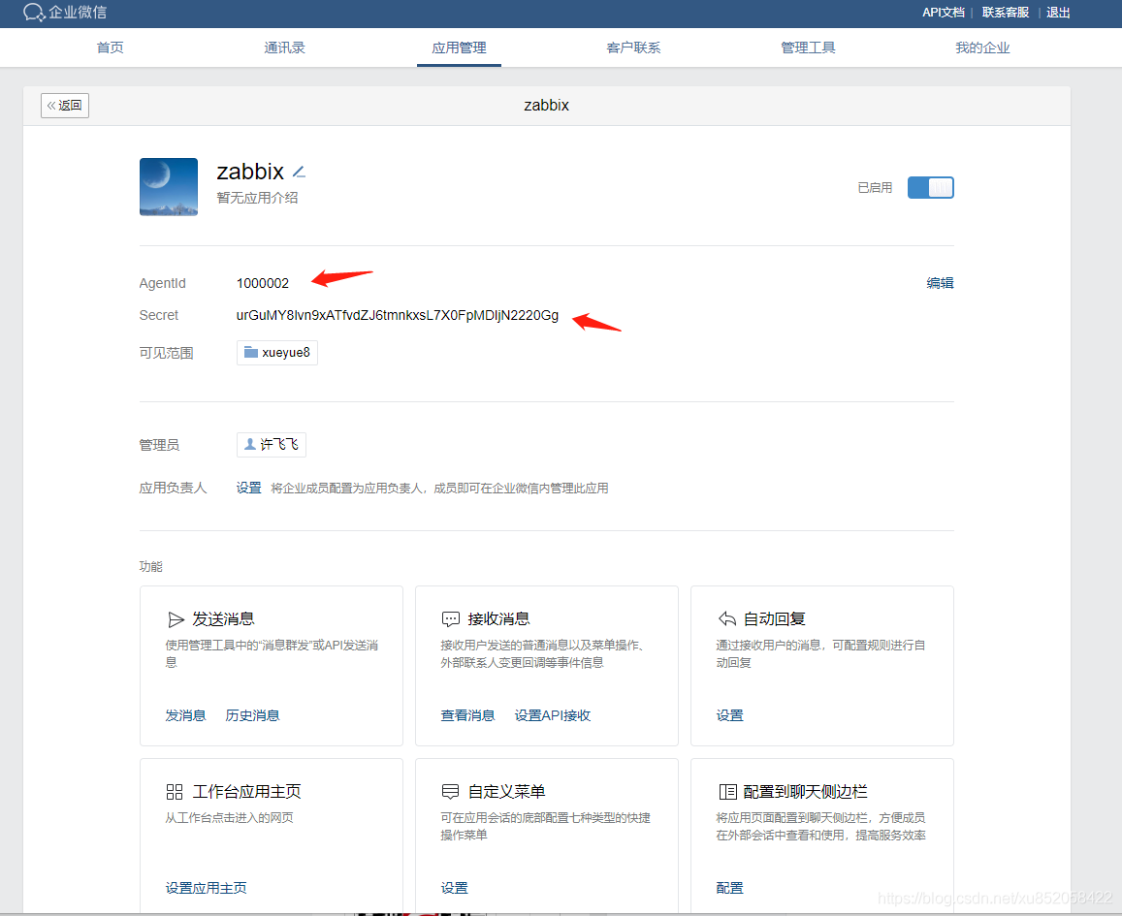The width and height of the screenshot is (1122, 916).
Task: Click the 自动回复 reply arrow icon
Action: tap(727, 618)
